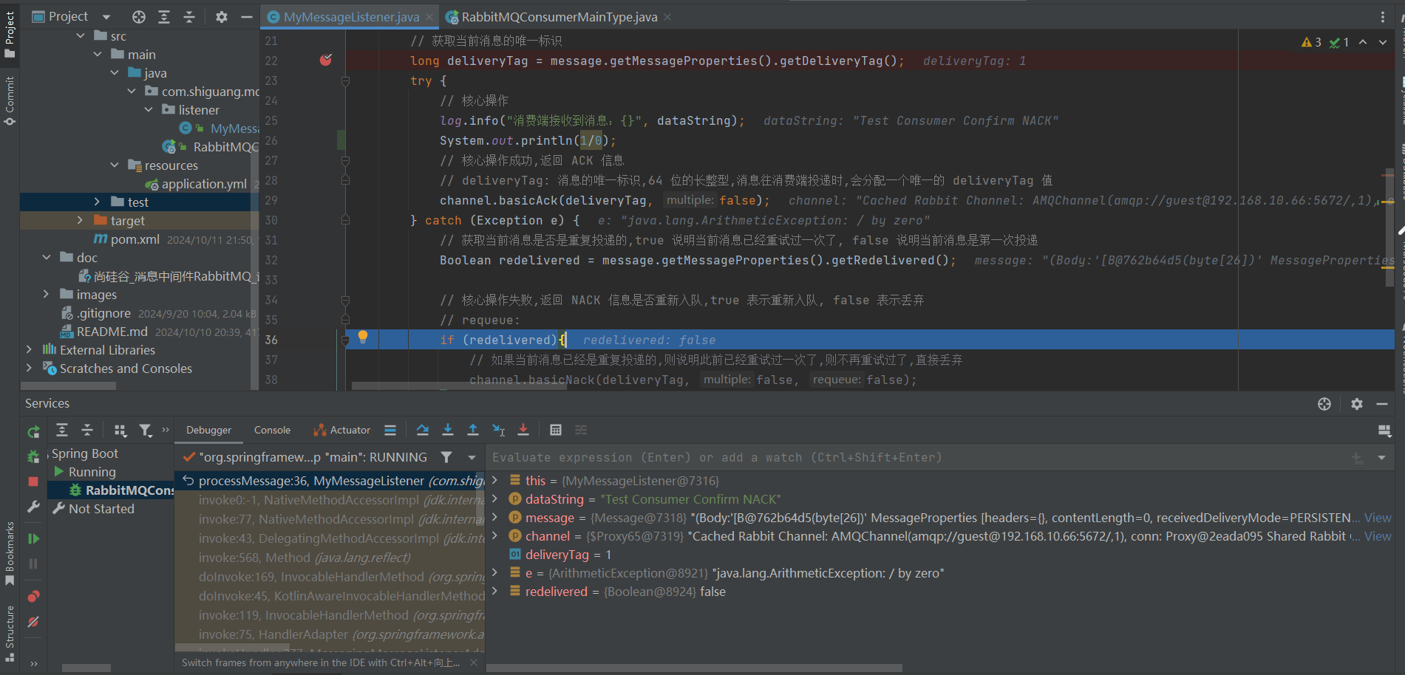
Task: Click the frames filter funnel icon
Action: [446, 457]
